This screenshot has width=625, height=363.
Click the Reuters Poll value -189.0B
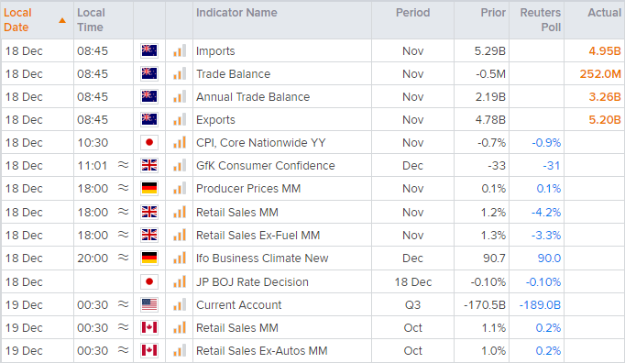tap(540, 304)
